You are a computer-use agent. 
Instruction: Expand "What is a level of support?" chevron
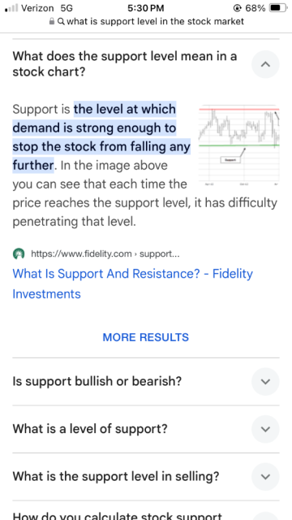click(x=265, y=429)
